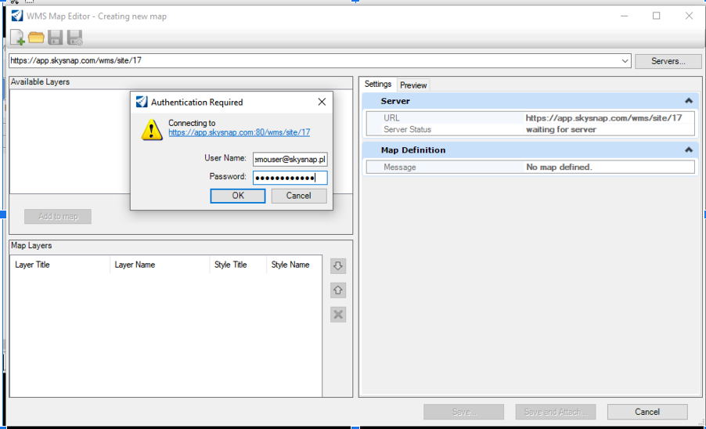Image resolution: width=706 pixels, height=429 pixels.
Task: Maximize the WMS Map Editor window
Action: click(x=657, y=16)
